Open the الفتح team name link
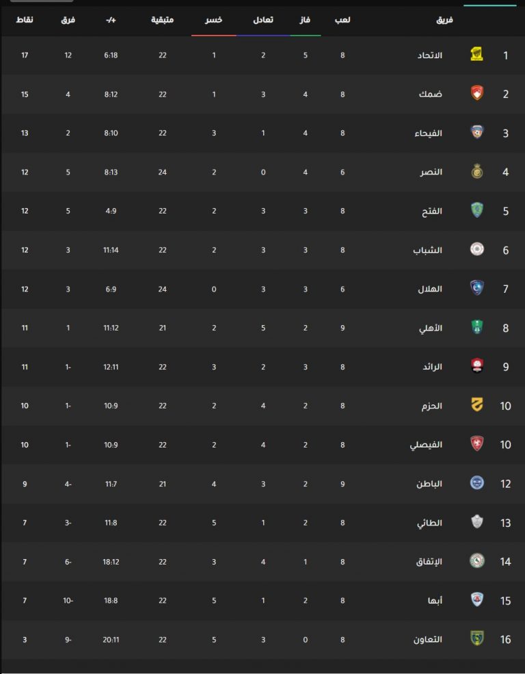 [432, 211]
